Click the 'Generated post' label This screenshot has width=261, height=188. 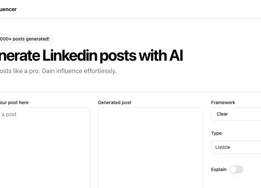tap(115, 102)
